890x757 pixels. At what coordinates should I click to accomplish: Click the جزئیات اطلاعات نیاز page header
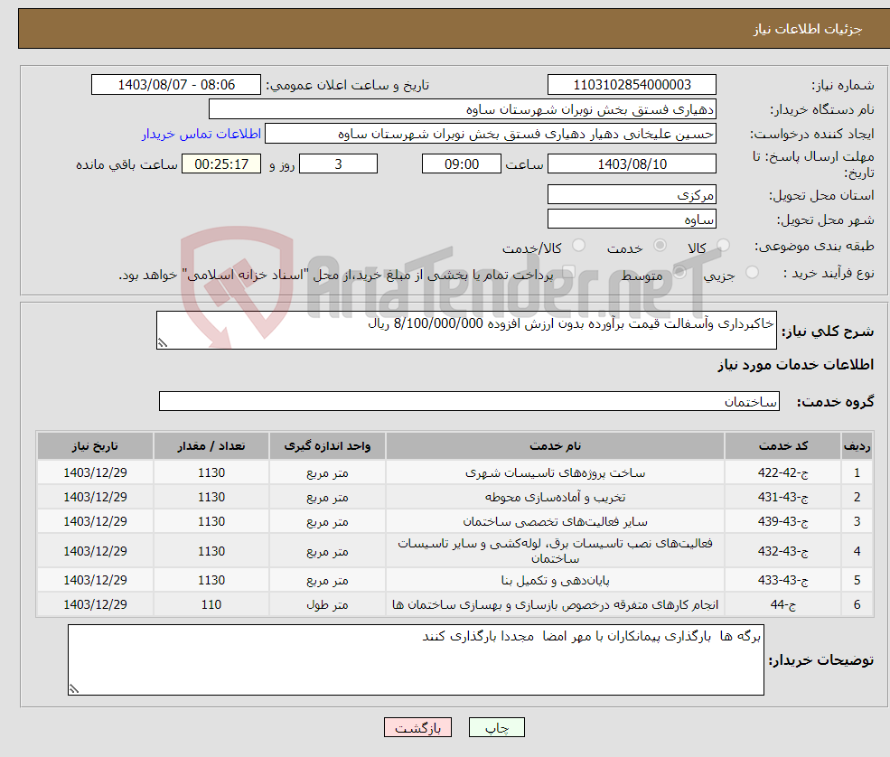point(808,29)
